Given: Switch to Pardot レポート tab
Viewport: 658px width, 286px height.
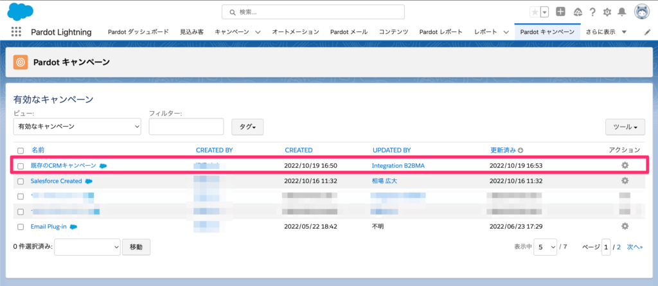Looking at the screenshot, I should (x=441, y=32).
